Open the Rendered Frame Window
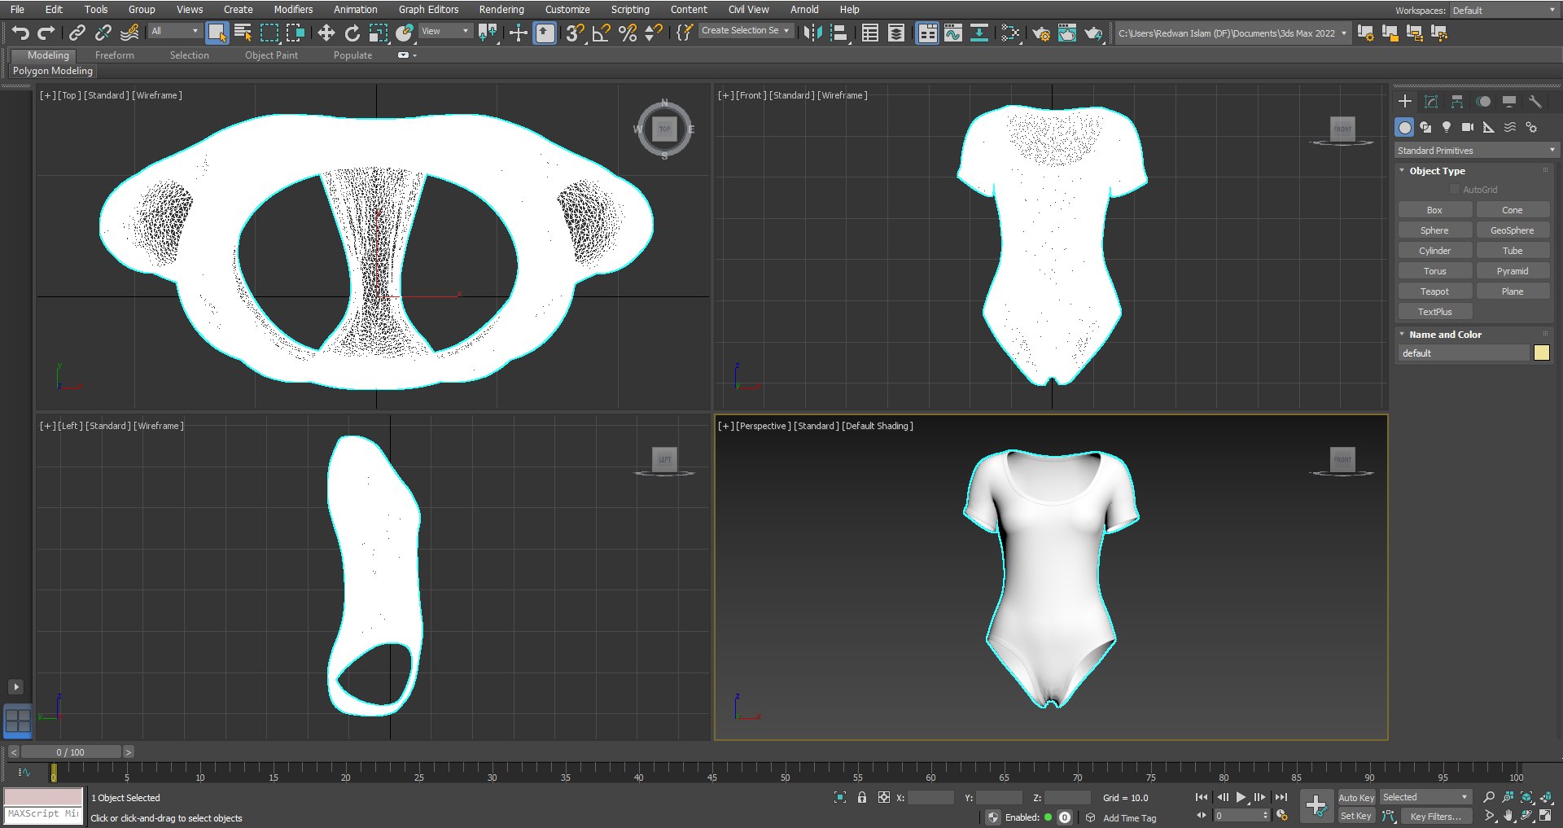The image size is (1563, 828). [x=1067, y=33]
